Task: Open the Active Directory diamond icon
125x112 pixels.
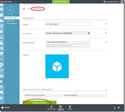Action: (1, 81)
